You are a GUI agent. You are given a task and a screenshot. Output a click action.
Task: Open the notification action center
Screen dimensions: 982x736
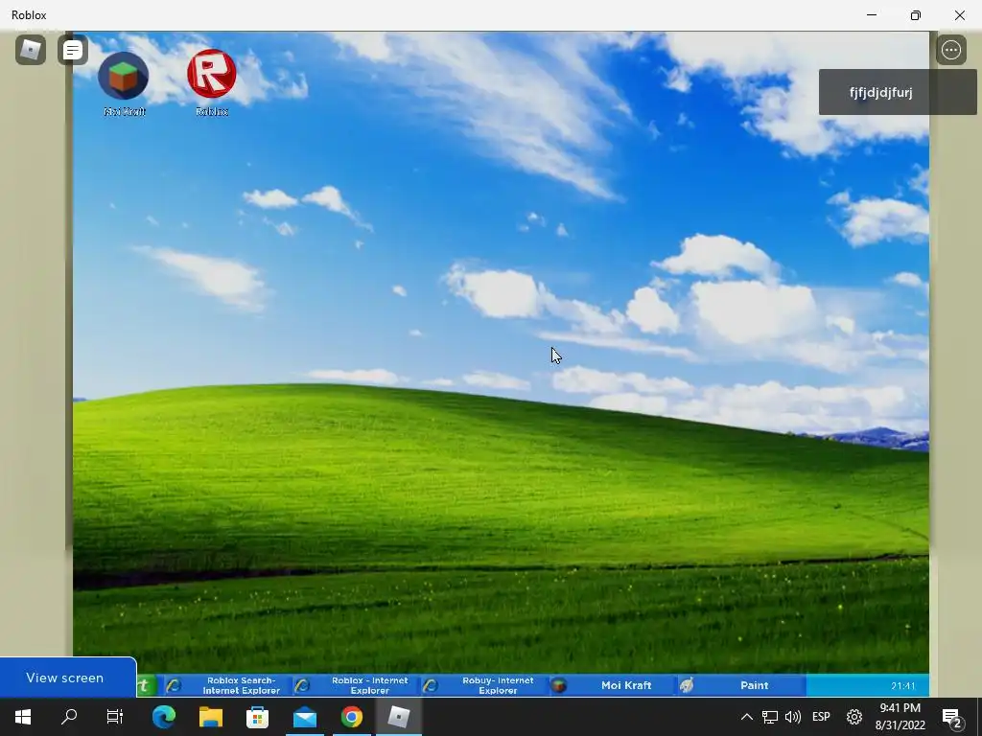(x=952, y=717)
